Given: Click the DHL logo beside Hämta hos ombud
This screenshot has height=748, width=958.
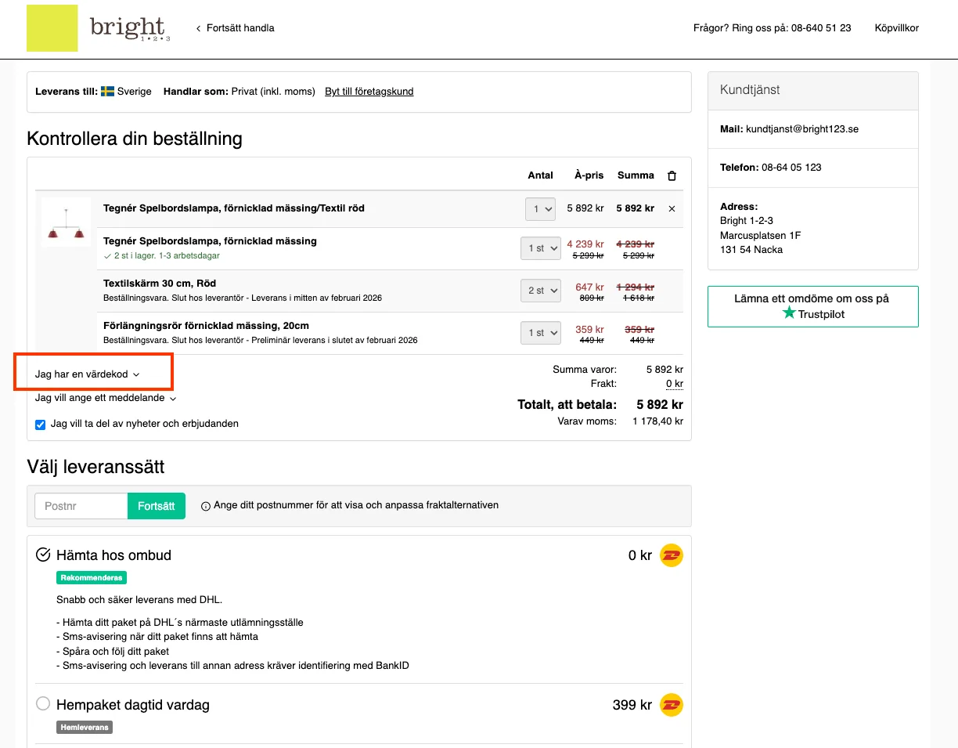Looking at the screenshot, I should click(672, 555).
